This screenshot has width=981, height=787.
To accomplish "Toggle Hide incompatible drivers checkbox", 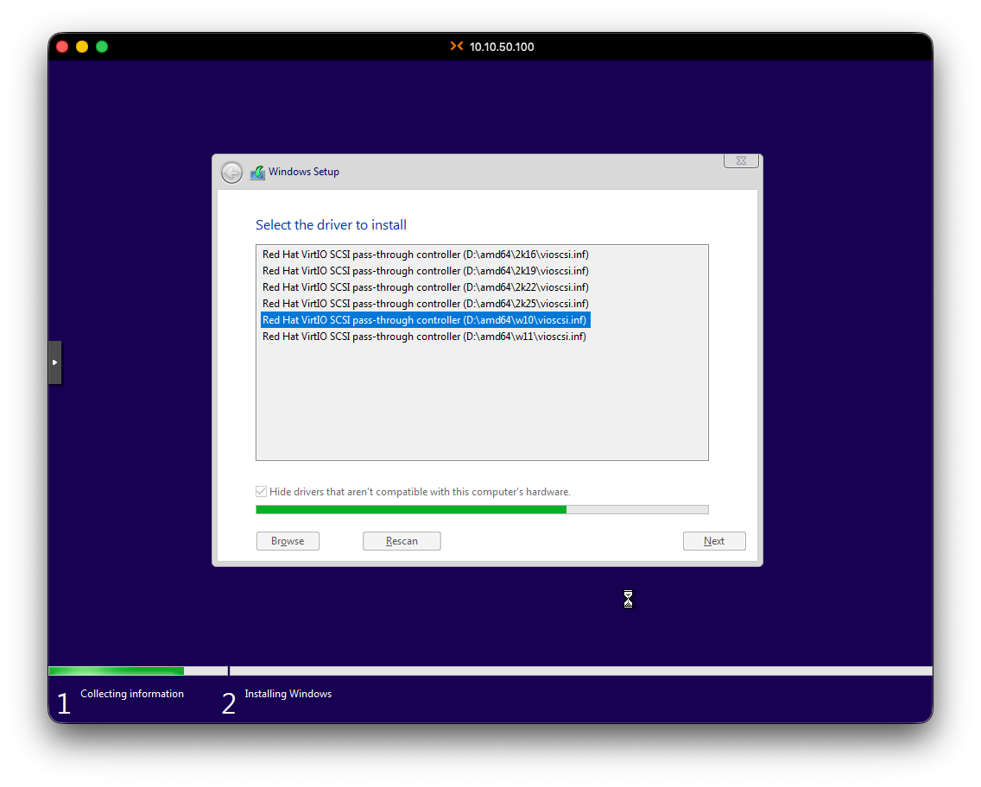I will coord(262,492).
